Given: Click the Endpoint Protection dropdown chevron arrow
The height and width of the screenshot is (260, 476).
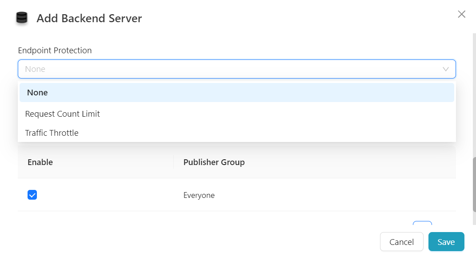Looking at the screenshot, I should point(446,69).
